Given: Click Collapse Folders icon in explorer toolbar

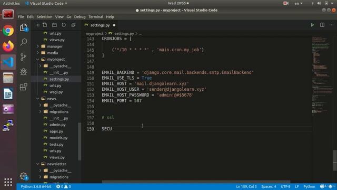Looking at the screenshot, I should [73, 25].
